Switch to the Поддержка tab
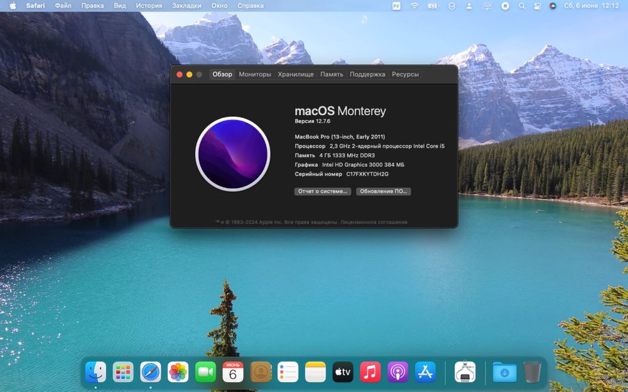Screen dimensions: 628x392 [367, 74]
